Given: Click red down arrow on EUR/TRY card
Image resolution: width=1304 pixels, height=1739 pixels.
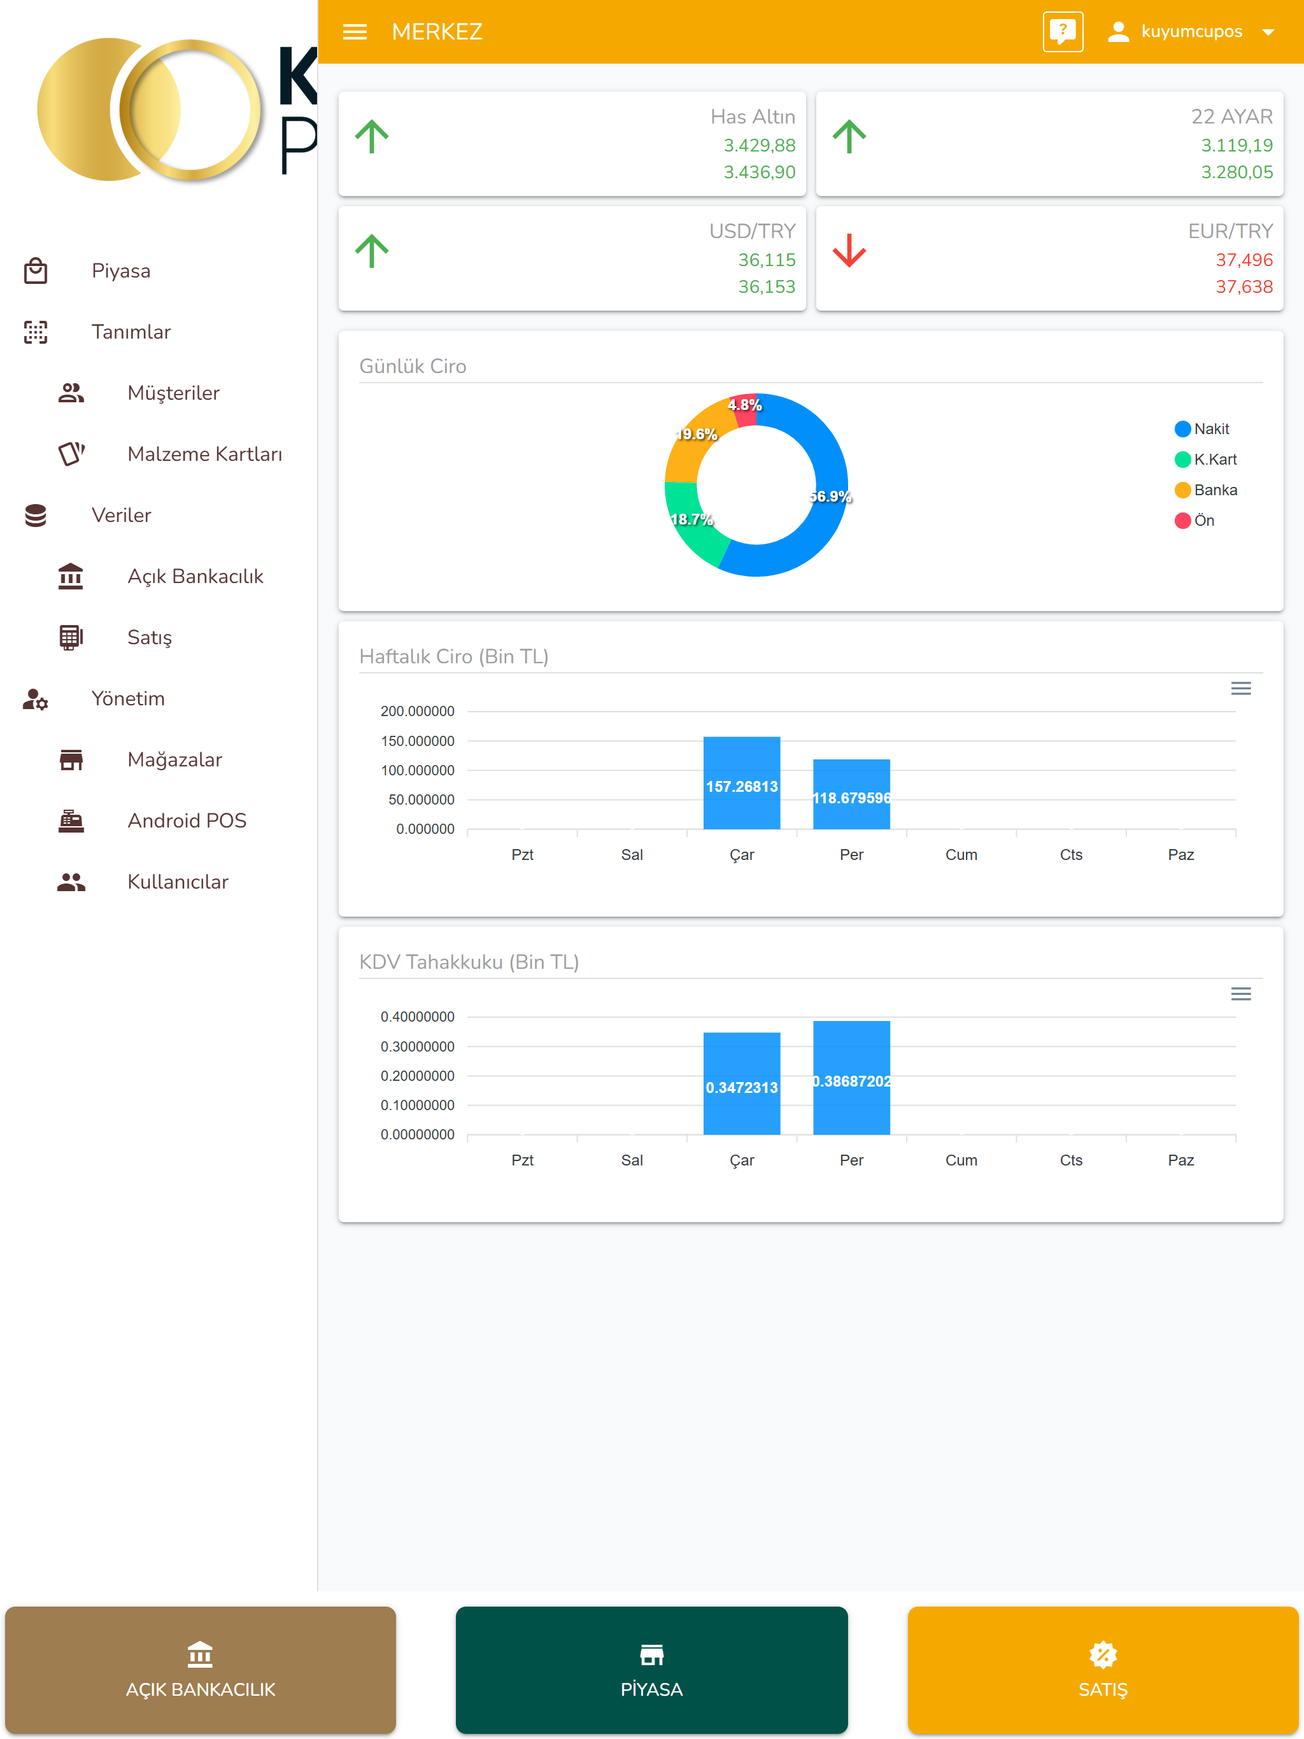Looking at the screenshot, I should click(x=849, y=251).
